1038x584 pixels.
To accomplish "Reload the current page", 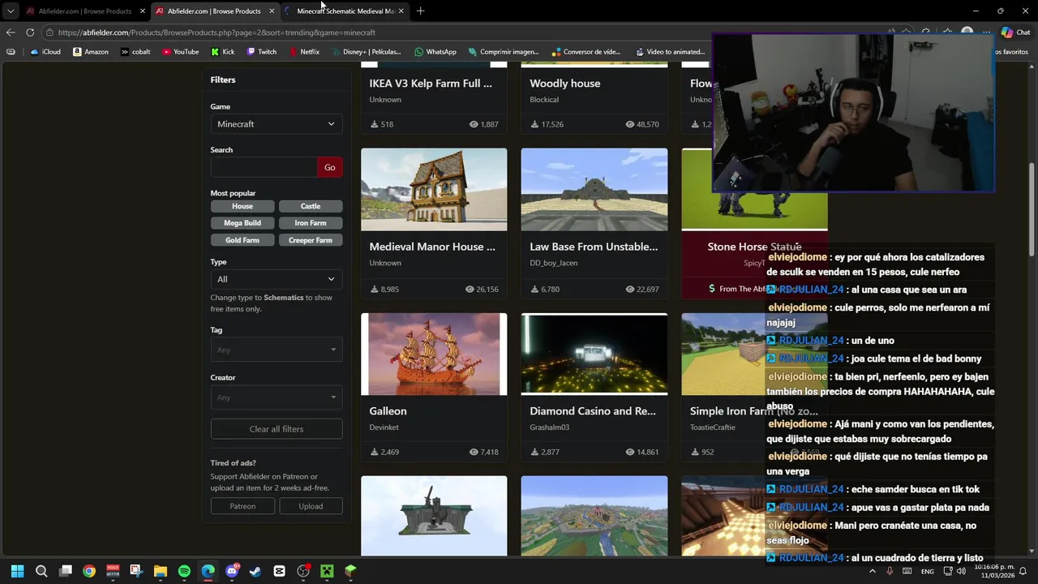I will click(x=30, y=32).
